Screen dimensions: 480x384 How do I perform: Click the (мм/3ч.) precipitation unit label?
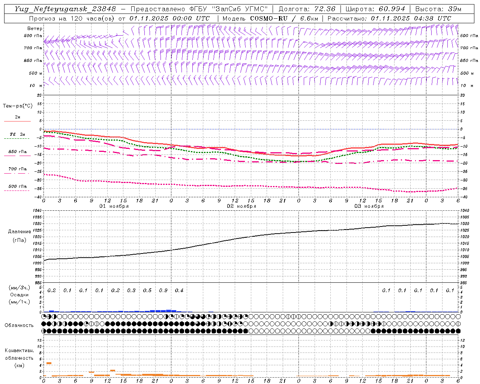[x=19, y=288]
